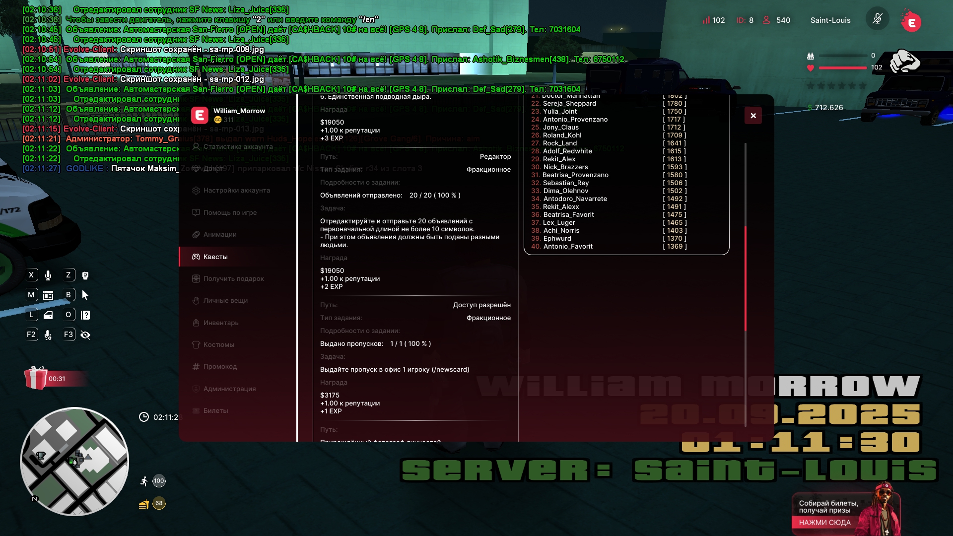
Task: Click the circular minimap
Action: 74,462
